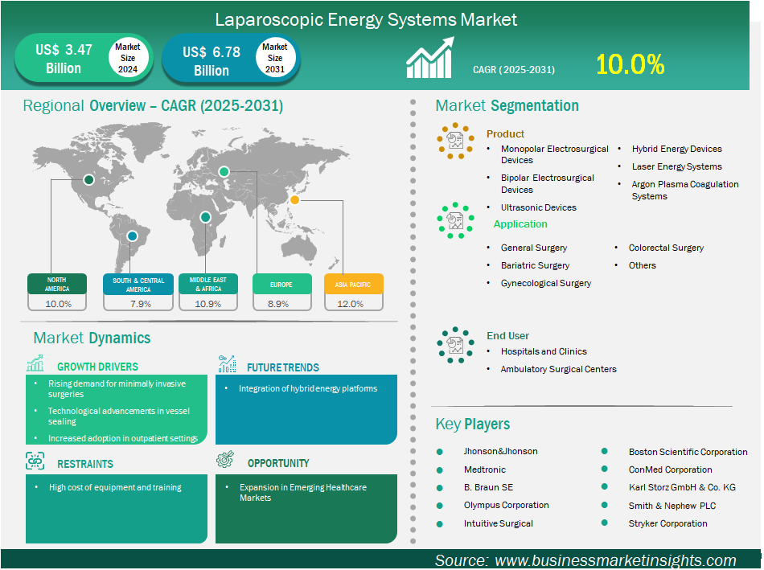The width and height of the screenshot is (764, 570).
Task: Click the Asia Pacific map marker
Action: 294,200
